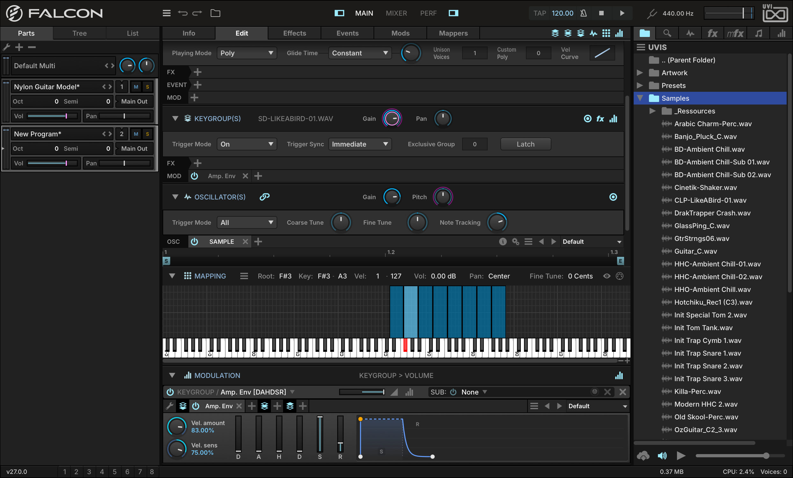Screen dimensions: 793x478
Task: Open the fx browser tab
Action: [712, 33]
